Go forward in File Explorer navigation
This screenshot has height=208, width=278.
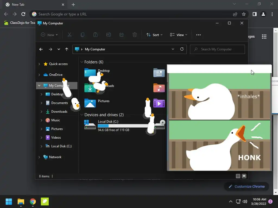tap(50, 49)
